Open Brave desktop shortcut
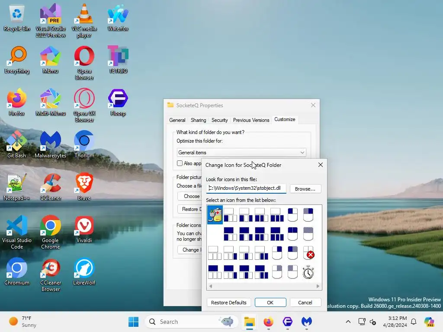The width and height of the screenshot is (443, 332). 84,187
